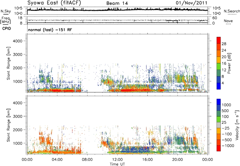Click the 'Syowa East (fitACF)' title
The height and width of the screenshot is (166, 240).
tap(54, 3)
